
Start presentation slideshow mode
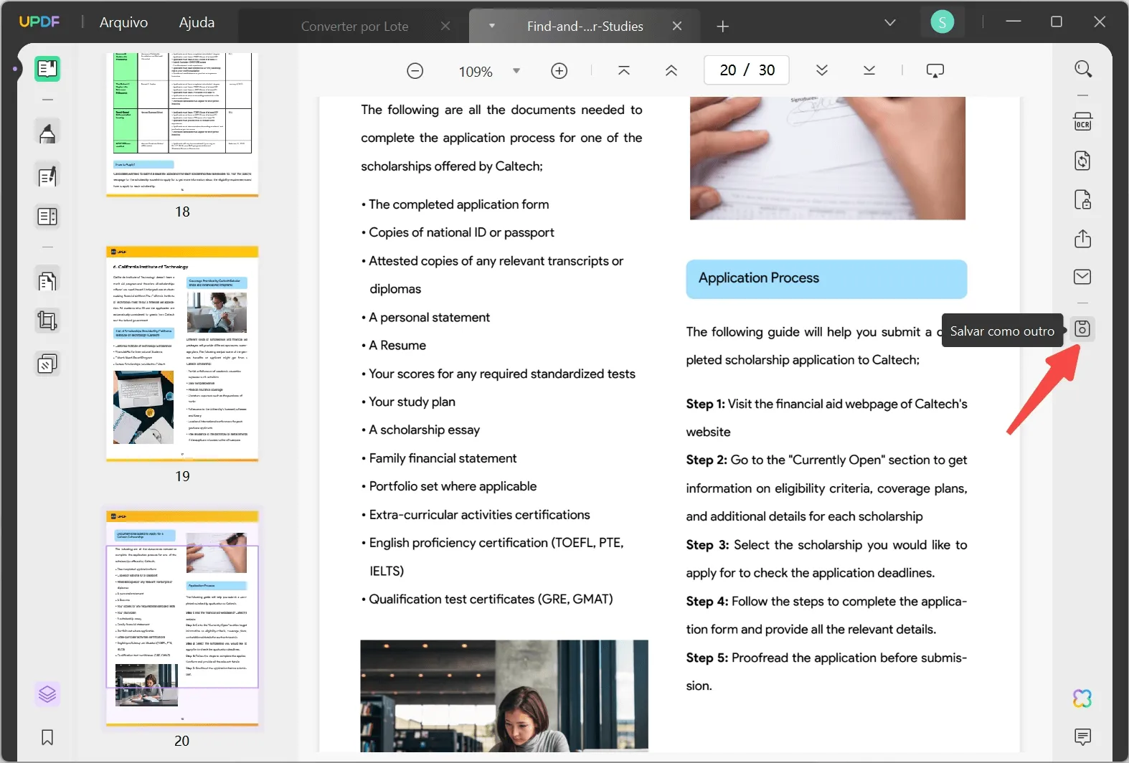click(935, 70)
